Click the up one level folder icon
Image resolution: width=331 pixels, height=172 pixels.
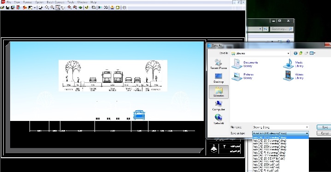click(301, 53)
